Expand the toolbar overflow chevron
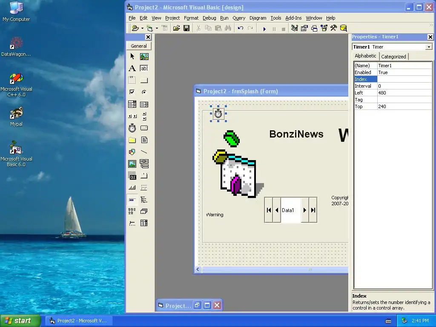The height and width of the screenshot is (327, 436). click(431, 25)
